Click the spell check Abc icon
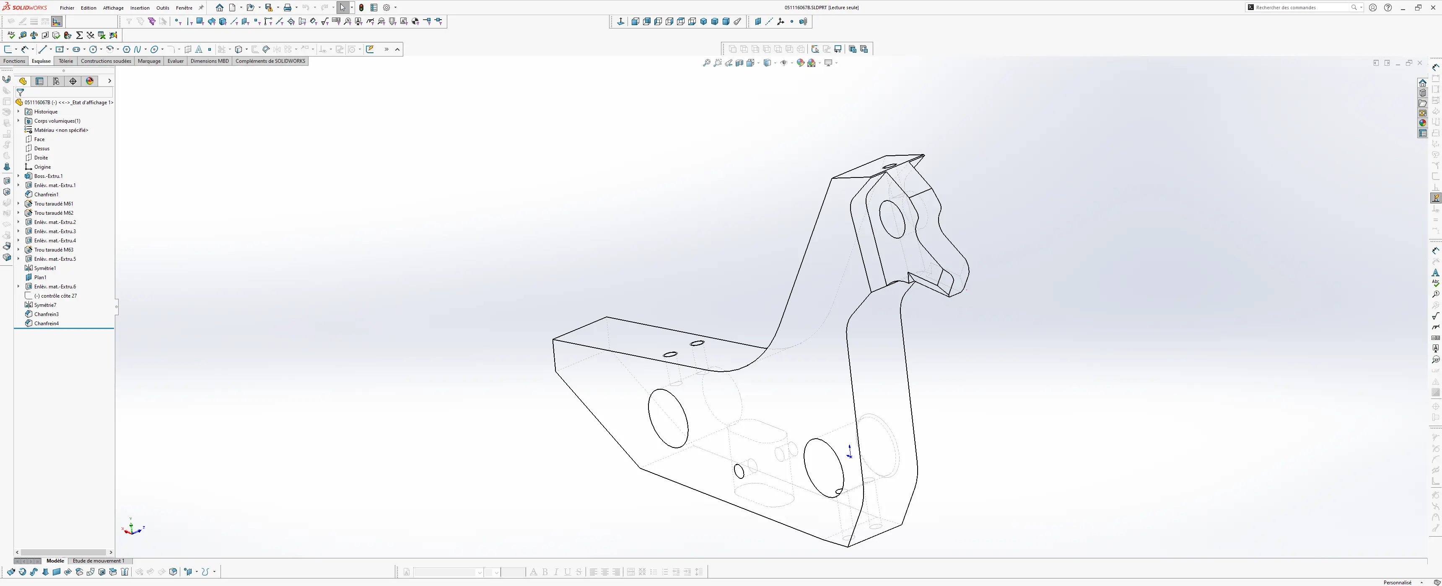The image size is (1442, 586). [11, 35]
